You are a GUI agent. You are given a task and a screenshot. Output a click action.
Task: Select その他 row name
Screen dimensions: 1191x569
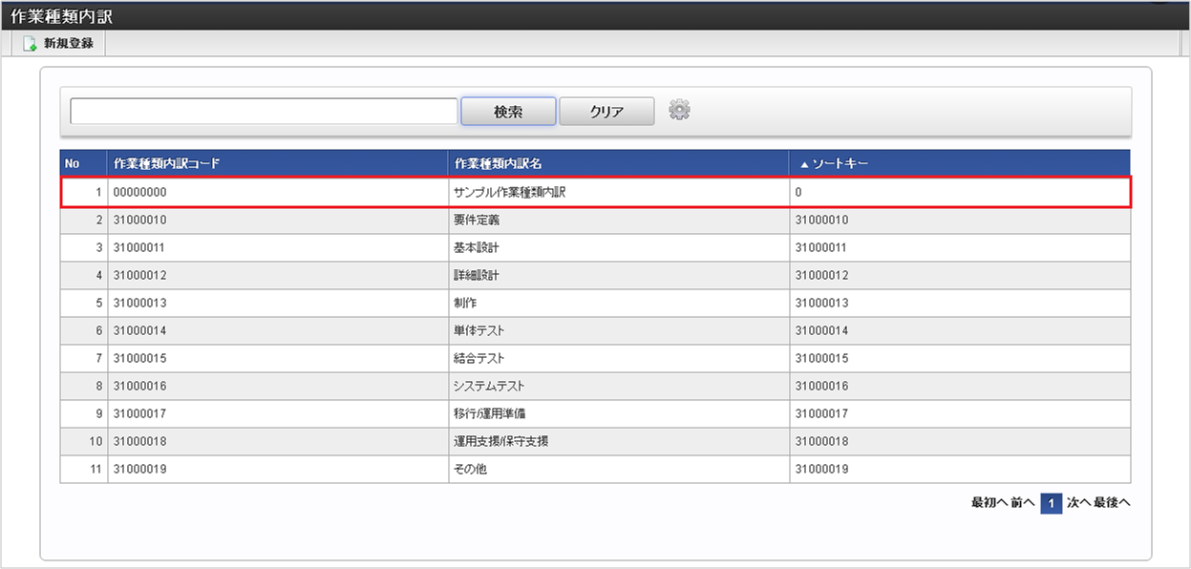pos(470,470)
